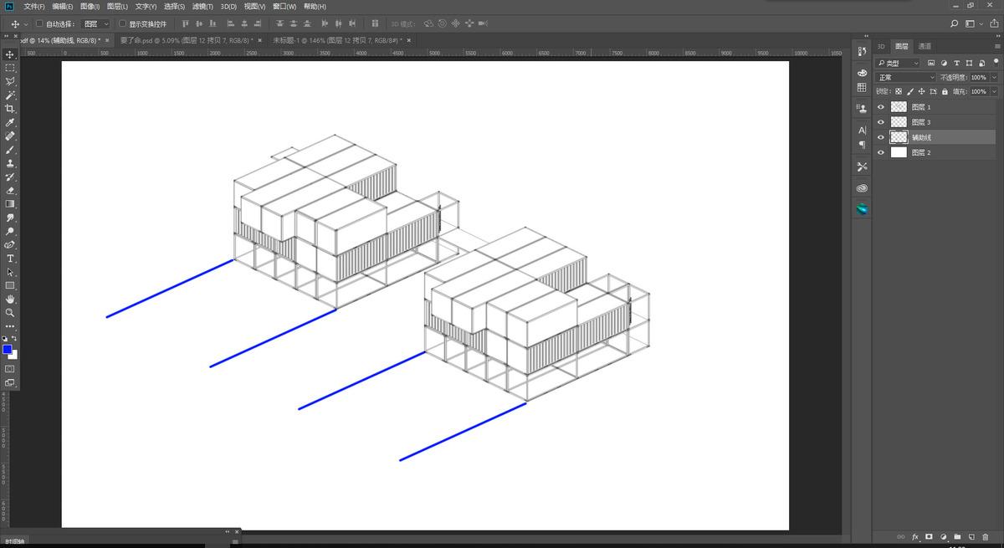Select the Hand tool
1004x548 pixels.
tap(10, 299)
